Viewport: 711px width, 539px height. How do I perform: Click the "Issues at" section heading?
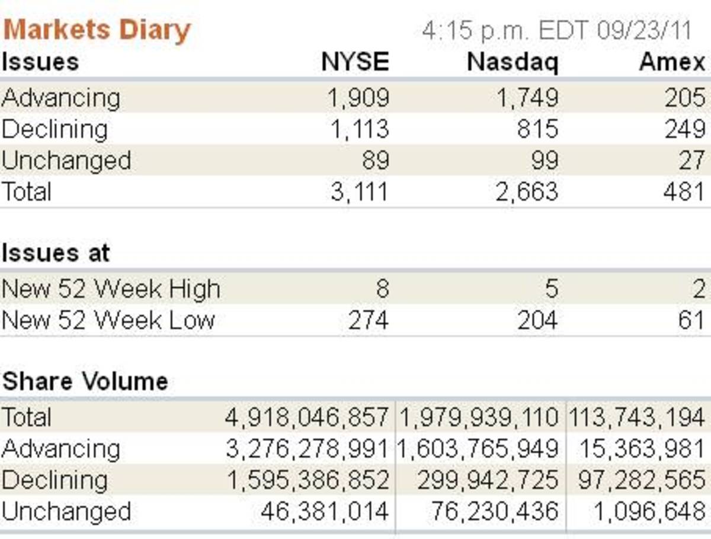[56, 253]
